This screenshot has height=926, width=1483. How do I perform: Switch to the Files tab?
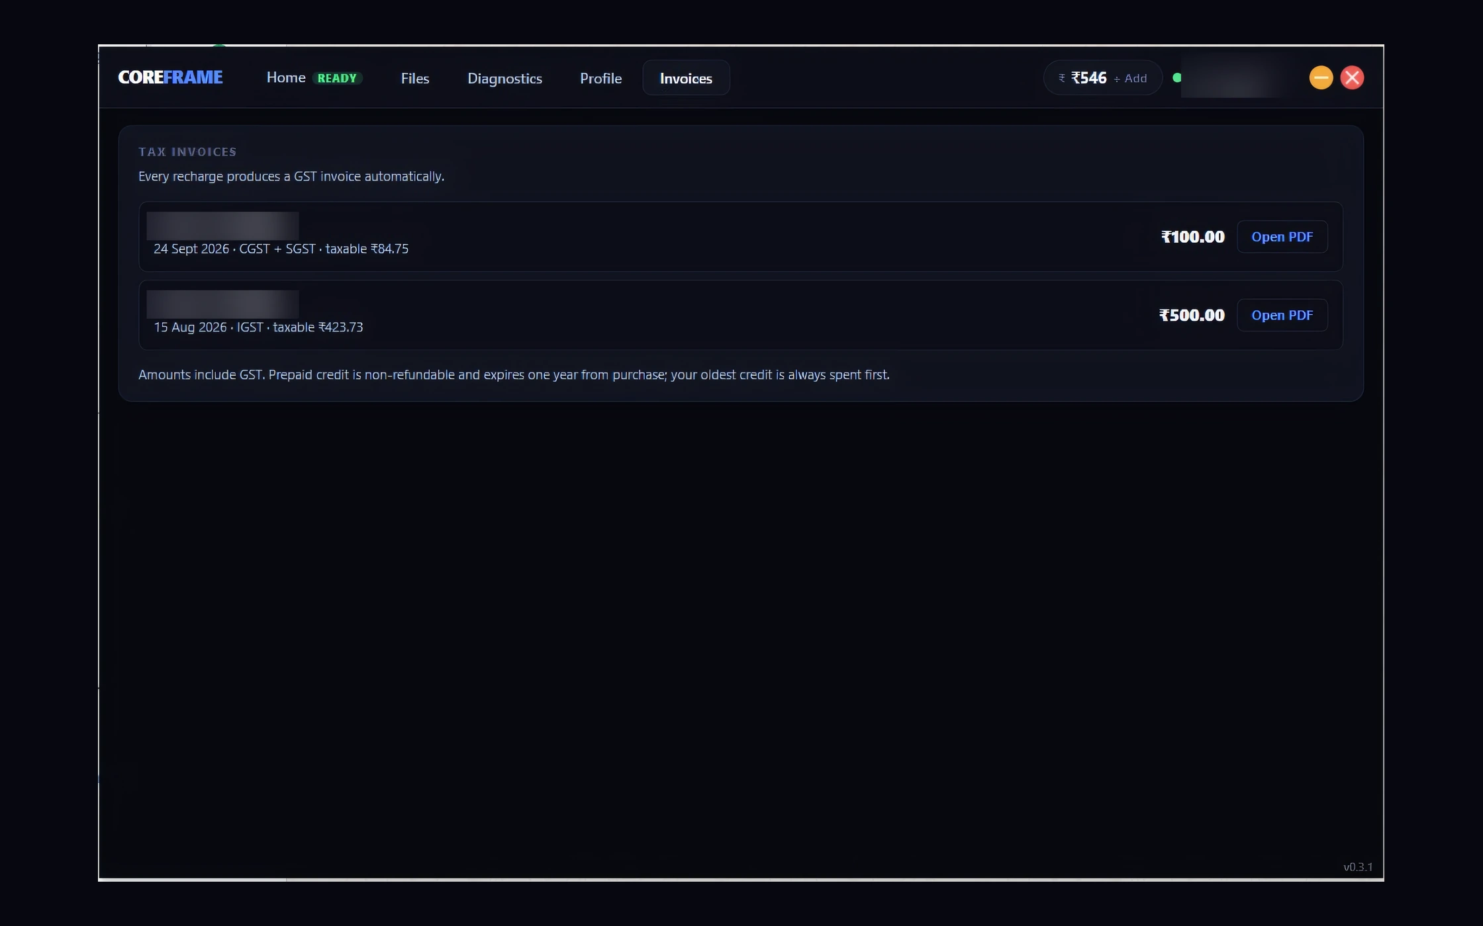point(415,78)
